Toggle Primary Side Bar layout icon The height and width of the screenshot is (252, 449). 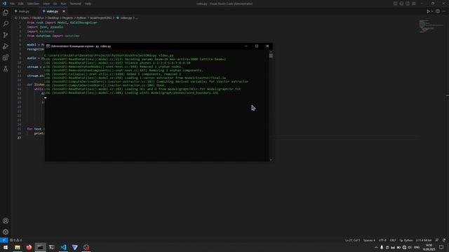pos(395,3)
